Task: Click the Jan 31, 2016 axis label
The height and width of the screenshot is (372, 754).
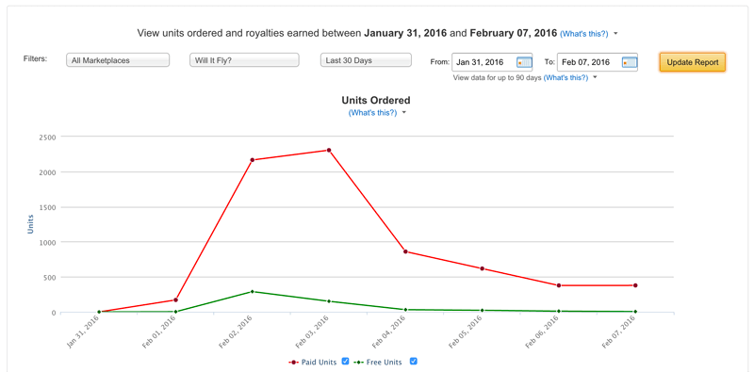Action: (83, 332)
